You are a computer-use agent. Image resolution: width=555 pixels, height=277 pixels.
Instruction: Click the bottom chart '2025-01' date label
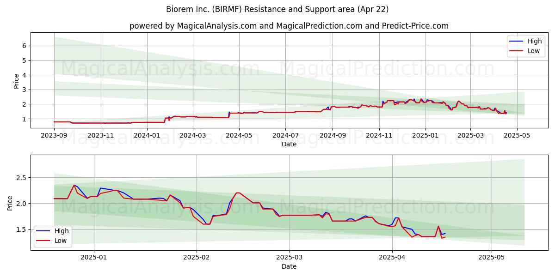pyautogui.click(x=94, y=258)
